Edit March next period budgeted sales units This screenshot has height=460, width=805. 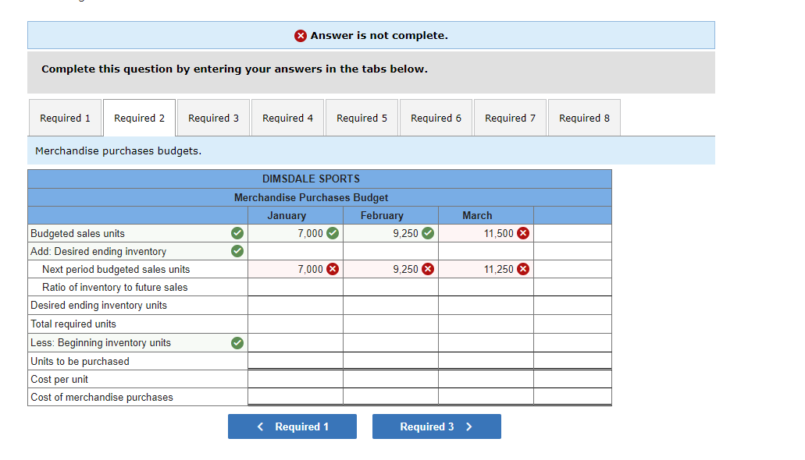point(486,269)
